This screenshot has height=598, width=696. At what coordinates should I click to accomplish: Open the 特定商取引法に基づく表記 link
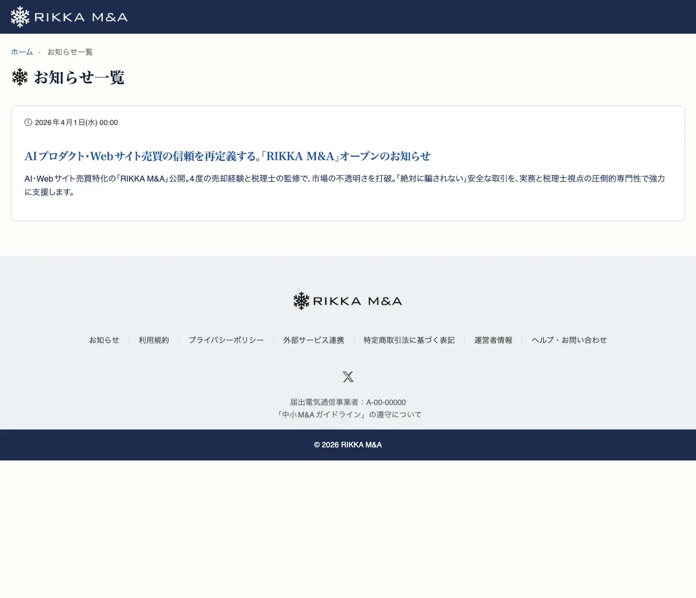[x=409, y=340]
